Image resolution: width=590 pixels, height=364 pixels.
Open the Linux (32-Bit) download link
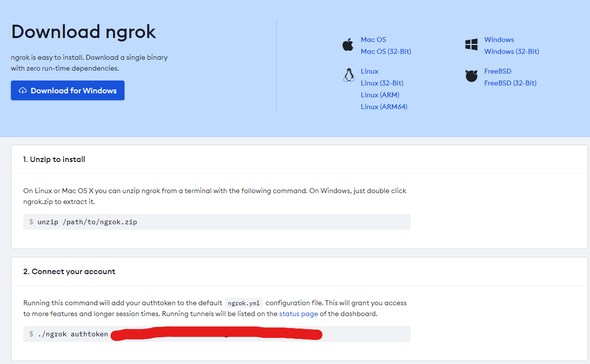click(x=382, y=83)
